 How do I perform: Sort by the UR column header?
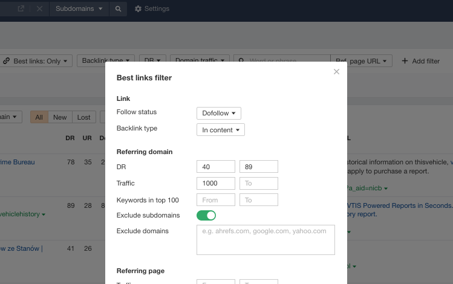[x=87, y=138]
